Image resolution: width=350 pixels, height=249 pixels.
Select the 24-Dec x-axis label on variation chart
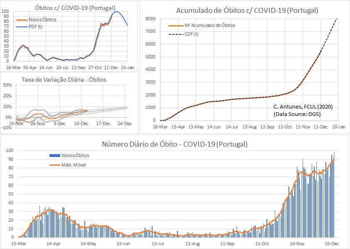pyautogui.click(x=125, y=123)
